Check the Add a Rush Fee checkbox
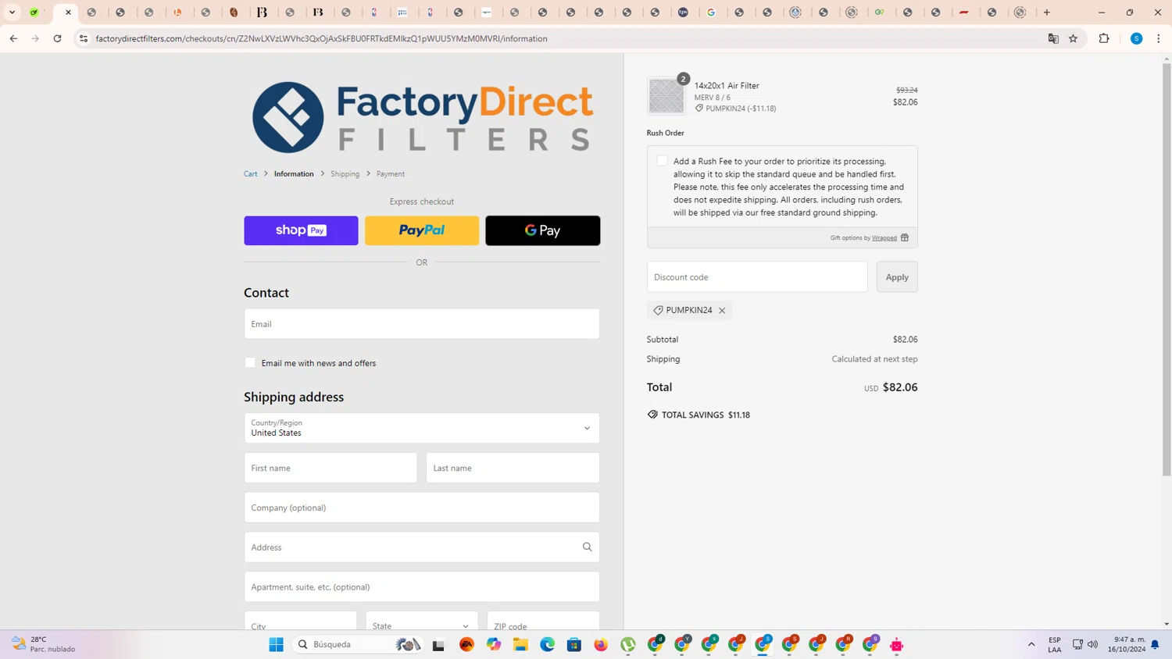This screenshot has height=659, width=1172. point(662,161)
